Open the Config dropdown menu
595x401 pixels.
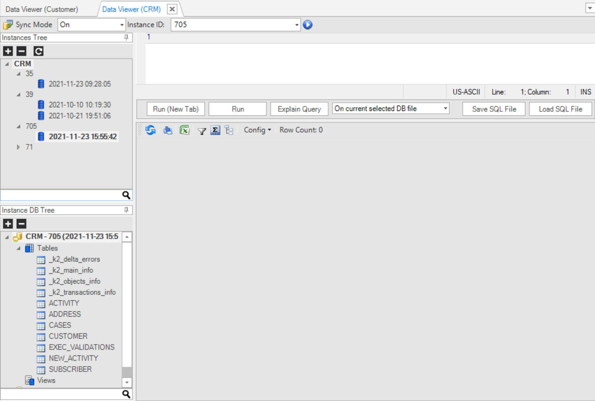(x=257, y=130)
